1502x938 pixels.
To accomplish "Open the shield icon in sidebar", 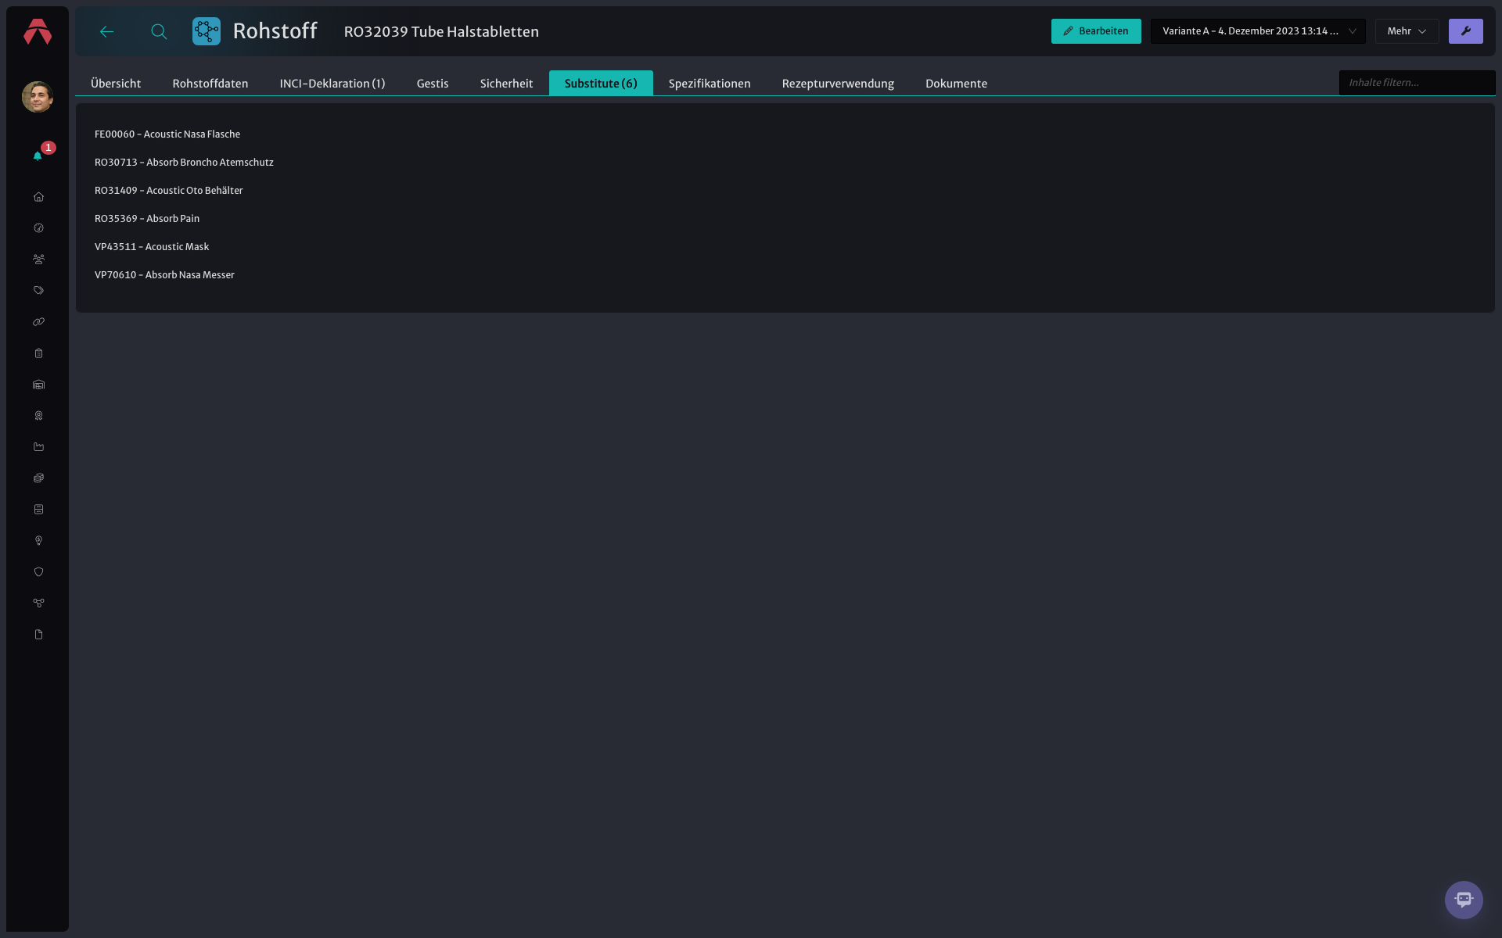I will tap(38, 572).
